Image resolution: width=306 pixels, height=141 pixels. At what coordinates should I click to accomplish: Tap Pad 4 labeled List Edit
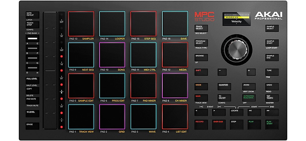175,117
